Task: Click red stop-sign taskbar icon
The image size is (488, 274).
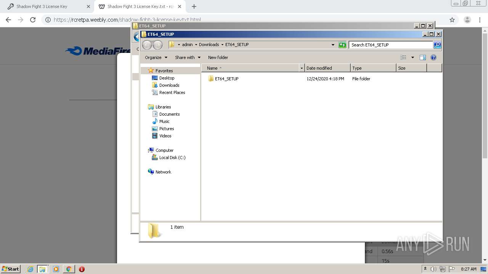Action: (82, 269)
